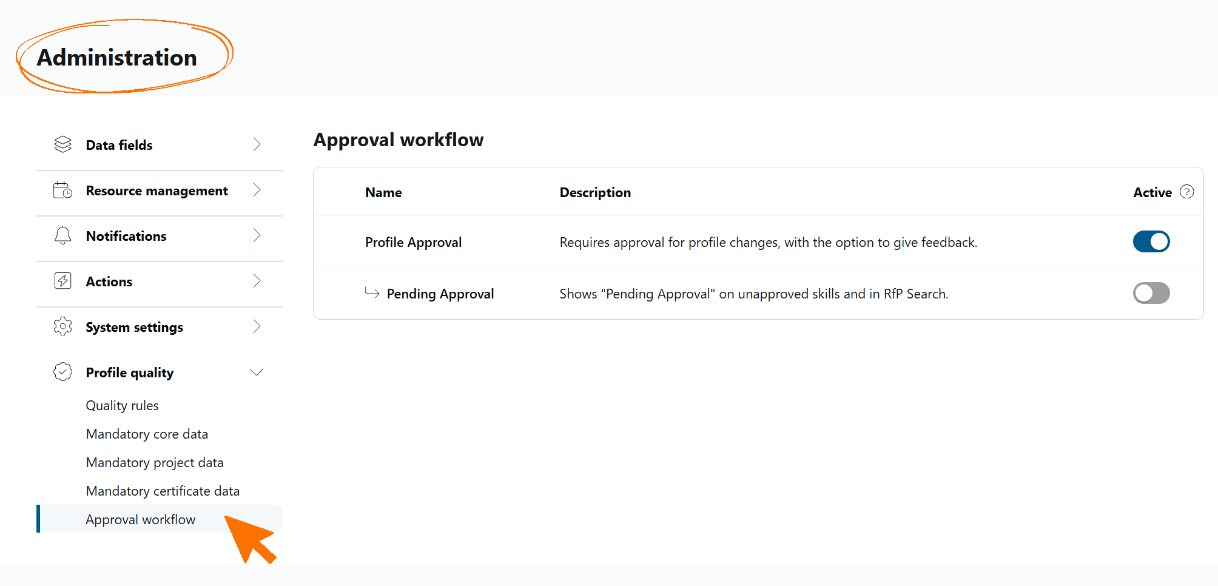The height and width of the screenshot is (586, 1218).
Task: Expand Data fields with its chevron
Action: tap(257, 144)
